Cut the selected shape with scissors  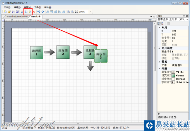click(22, 12)
